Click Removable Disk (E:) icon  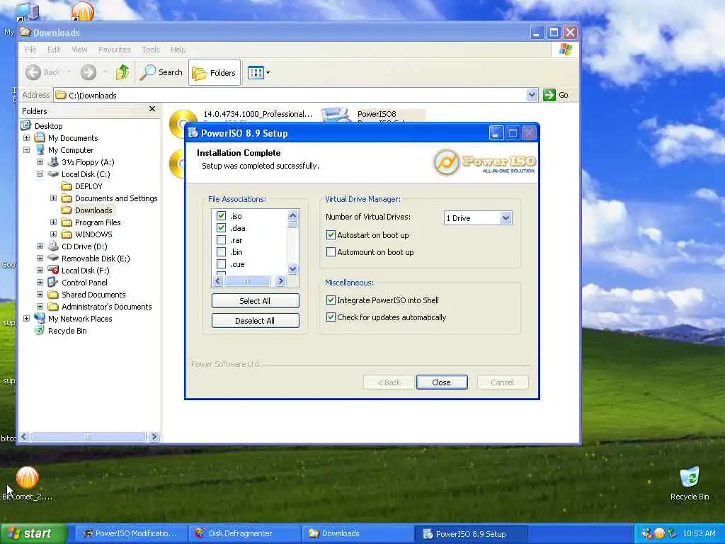tap(53, 258)
